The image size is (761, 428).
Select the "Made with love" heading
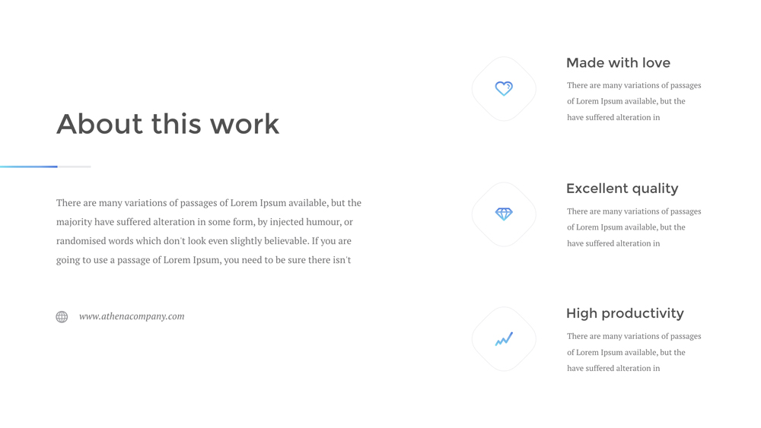click(x=618, y=63)
